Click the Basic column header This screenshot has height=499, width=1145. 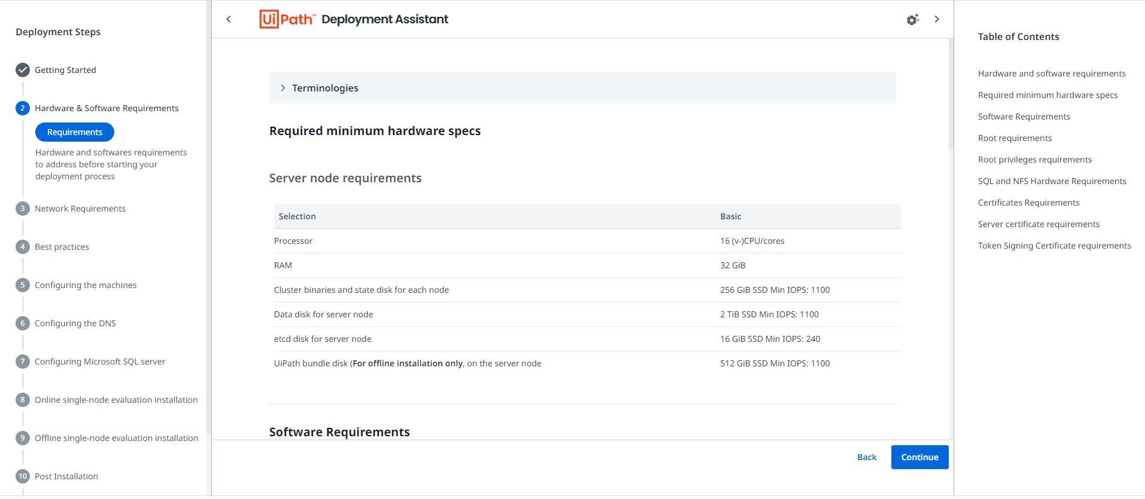coord(730,216)
